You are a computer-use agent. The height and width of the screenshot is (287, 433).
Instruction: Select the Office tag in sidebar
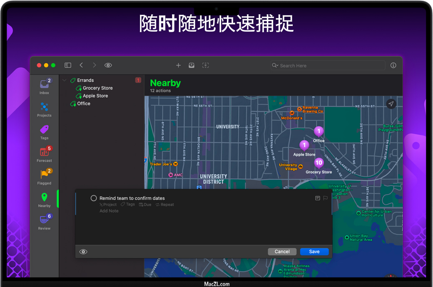tap(83, 104)
